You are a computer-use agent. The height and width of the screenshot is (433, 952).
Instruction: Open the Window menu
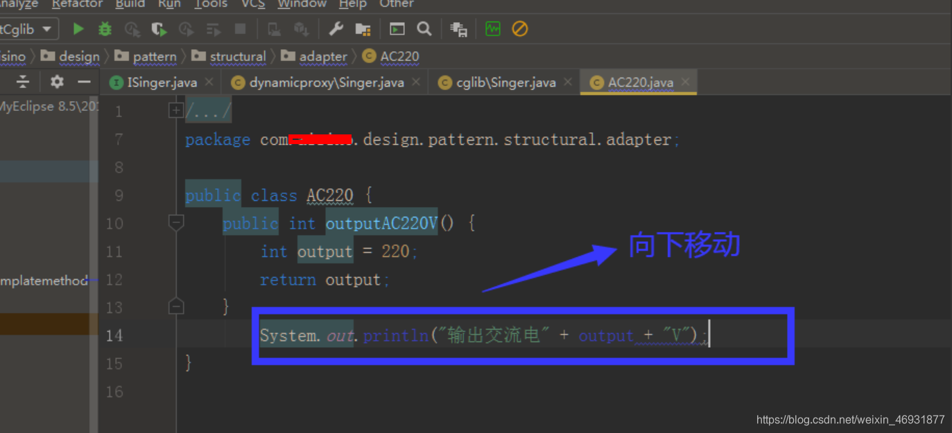[301, 4]
